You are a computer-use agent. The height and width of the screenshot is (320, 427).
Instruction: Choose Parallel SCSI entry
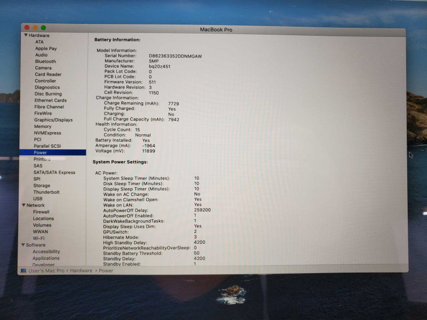(x=47, y=146)
